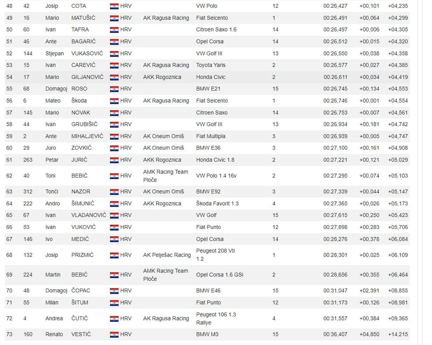Click the Croatian flag icon in Josip COTA's row
Image resolution: width=432 pixels, height=345 pixels.
click(114, 6)
